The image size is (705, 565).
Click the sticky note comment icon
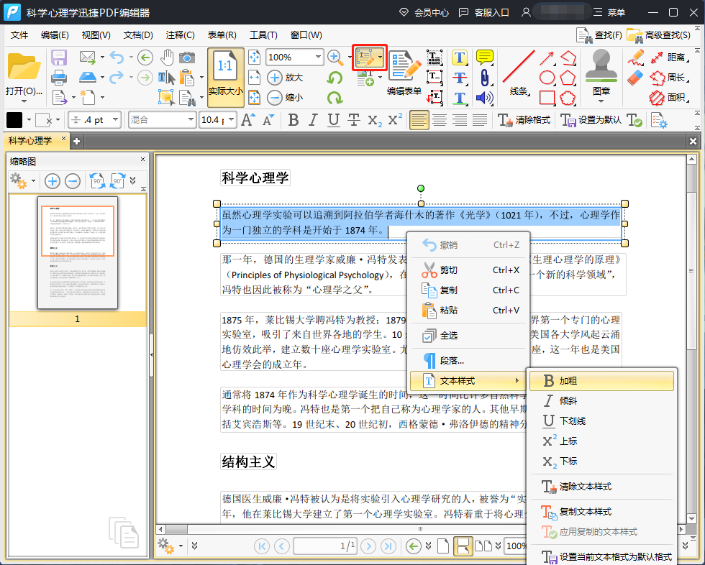point(485,58)
